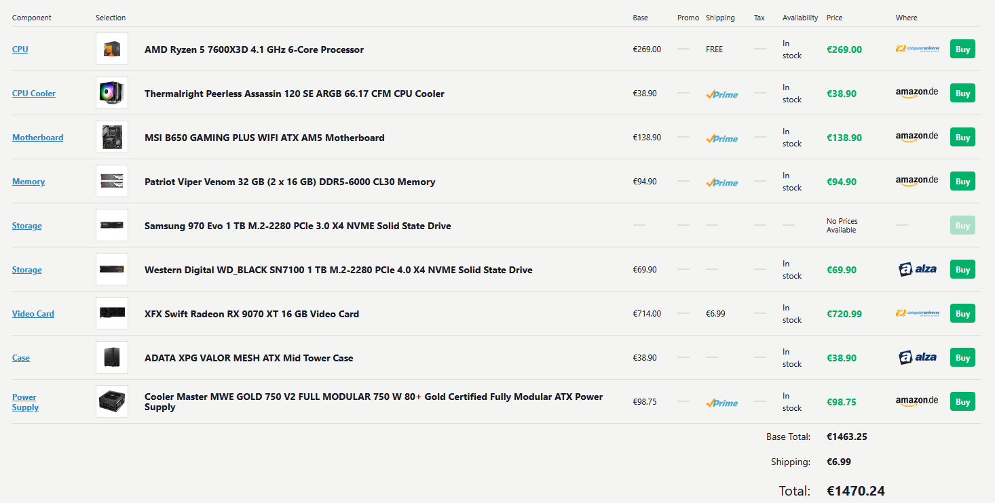This screenshot has height=503, width=995.
Task: Click the amazon.de logo in the Power Supply row
Action: (x=917, y=401)
